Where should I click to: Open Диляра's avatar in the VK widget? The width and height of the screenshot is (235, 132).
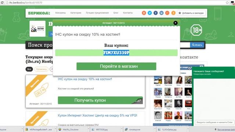coord(178,92)
